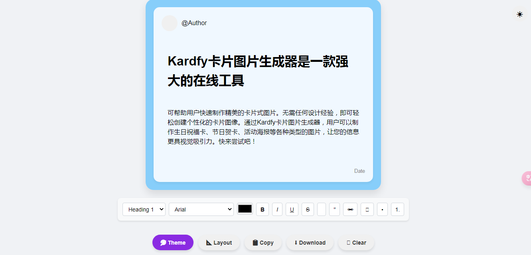531x255 pixels.
Task: Toggle dark mode with the sun icon
Action: 519,14
